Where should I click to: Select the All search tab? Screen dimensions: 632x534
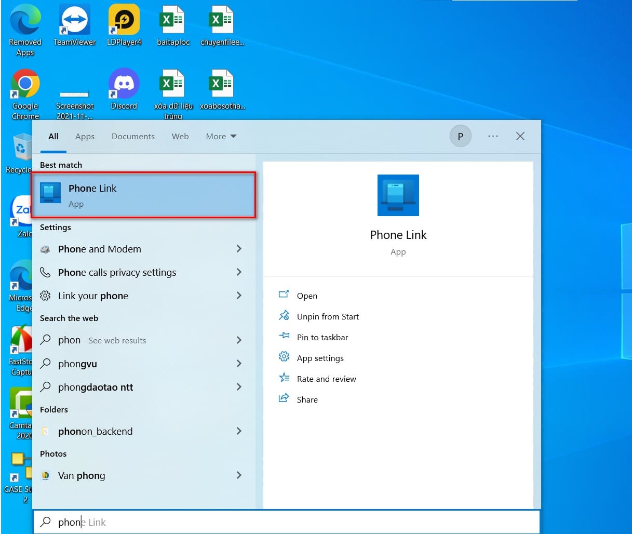pos(53,137)
